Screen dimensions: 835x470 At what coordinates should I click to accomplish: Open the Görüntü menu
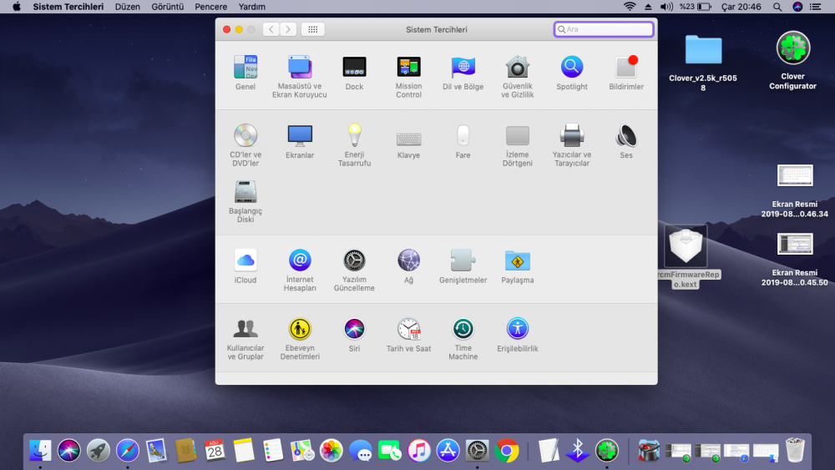167,7
